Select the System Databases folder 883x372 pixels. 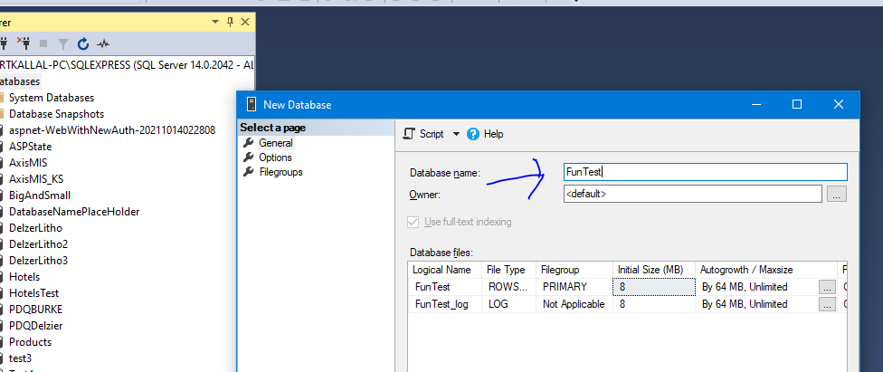click(52, 98)
